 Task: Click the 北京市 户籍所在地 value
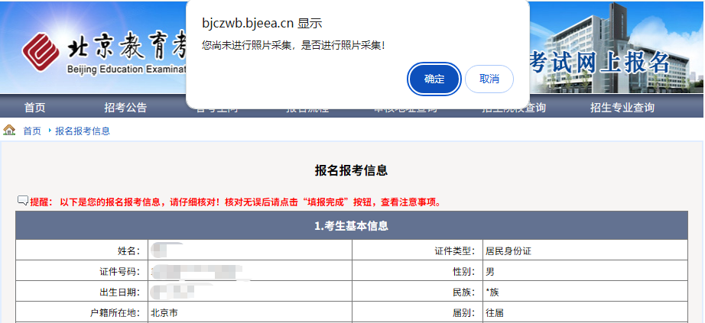164,313
